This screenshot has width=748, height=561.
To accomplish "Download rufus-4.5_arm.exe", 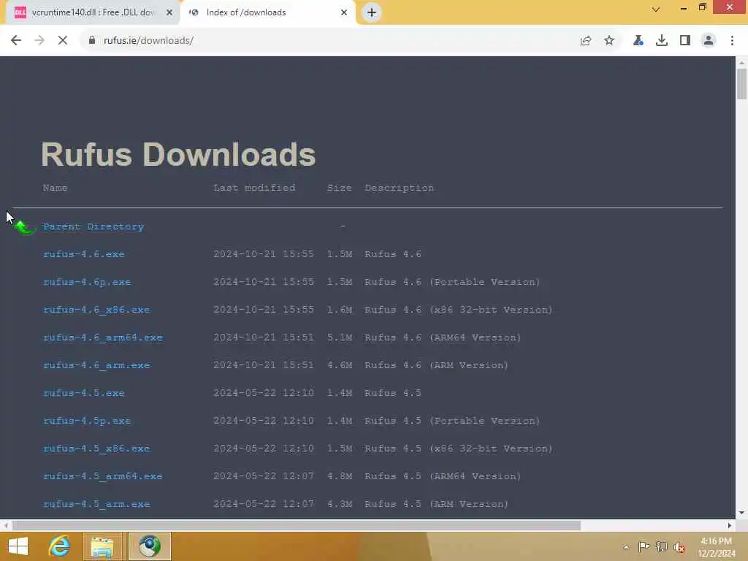I will click(96, 504).
